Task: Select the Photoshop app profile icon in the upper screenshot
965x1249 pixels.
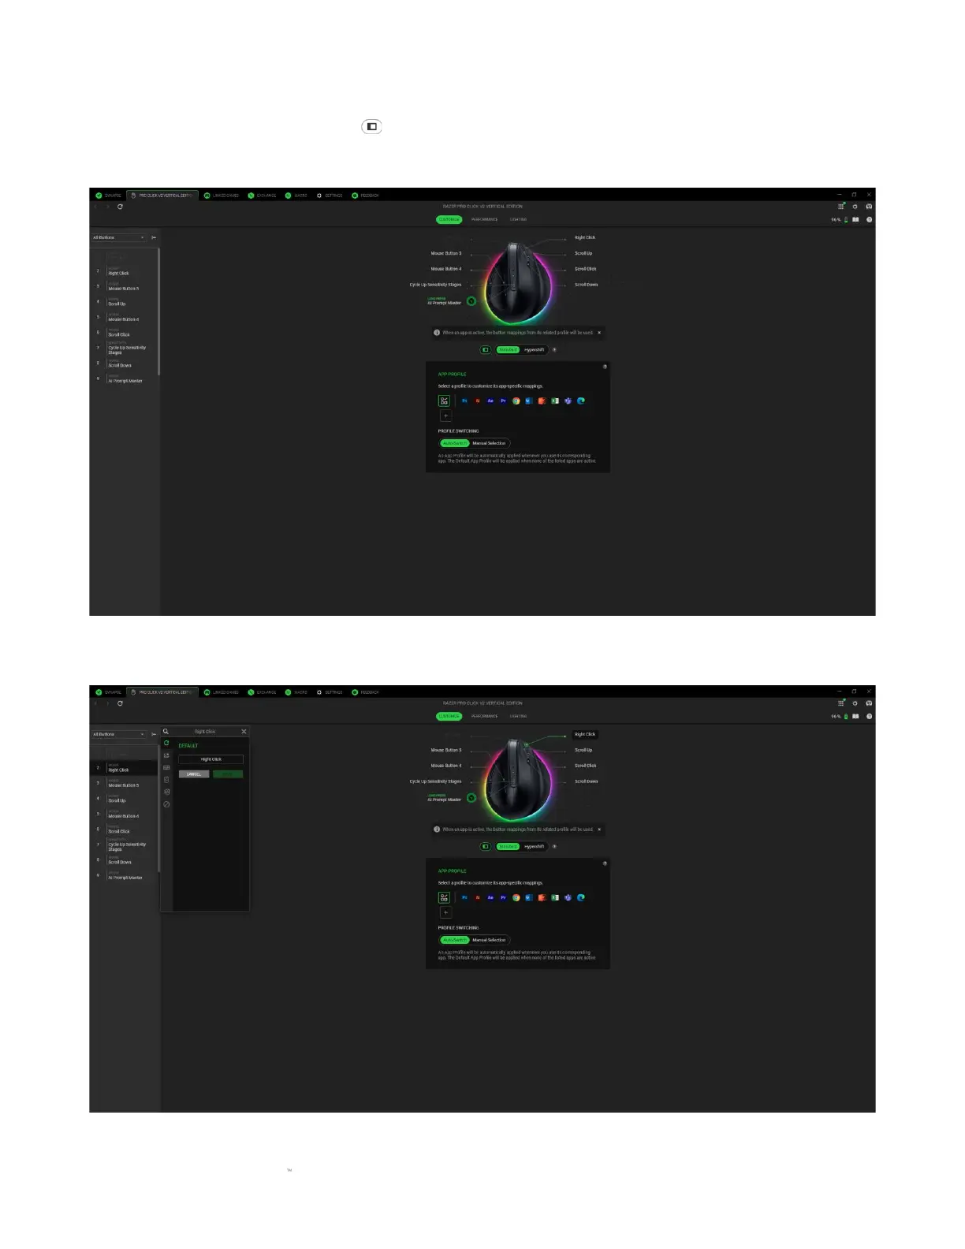Action: (x=464, y=401)
